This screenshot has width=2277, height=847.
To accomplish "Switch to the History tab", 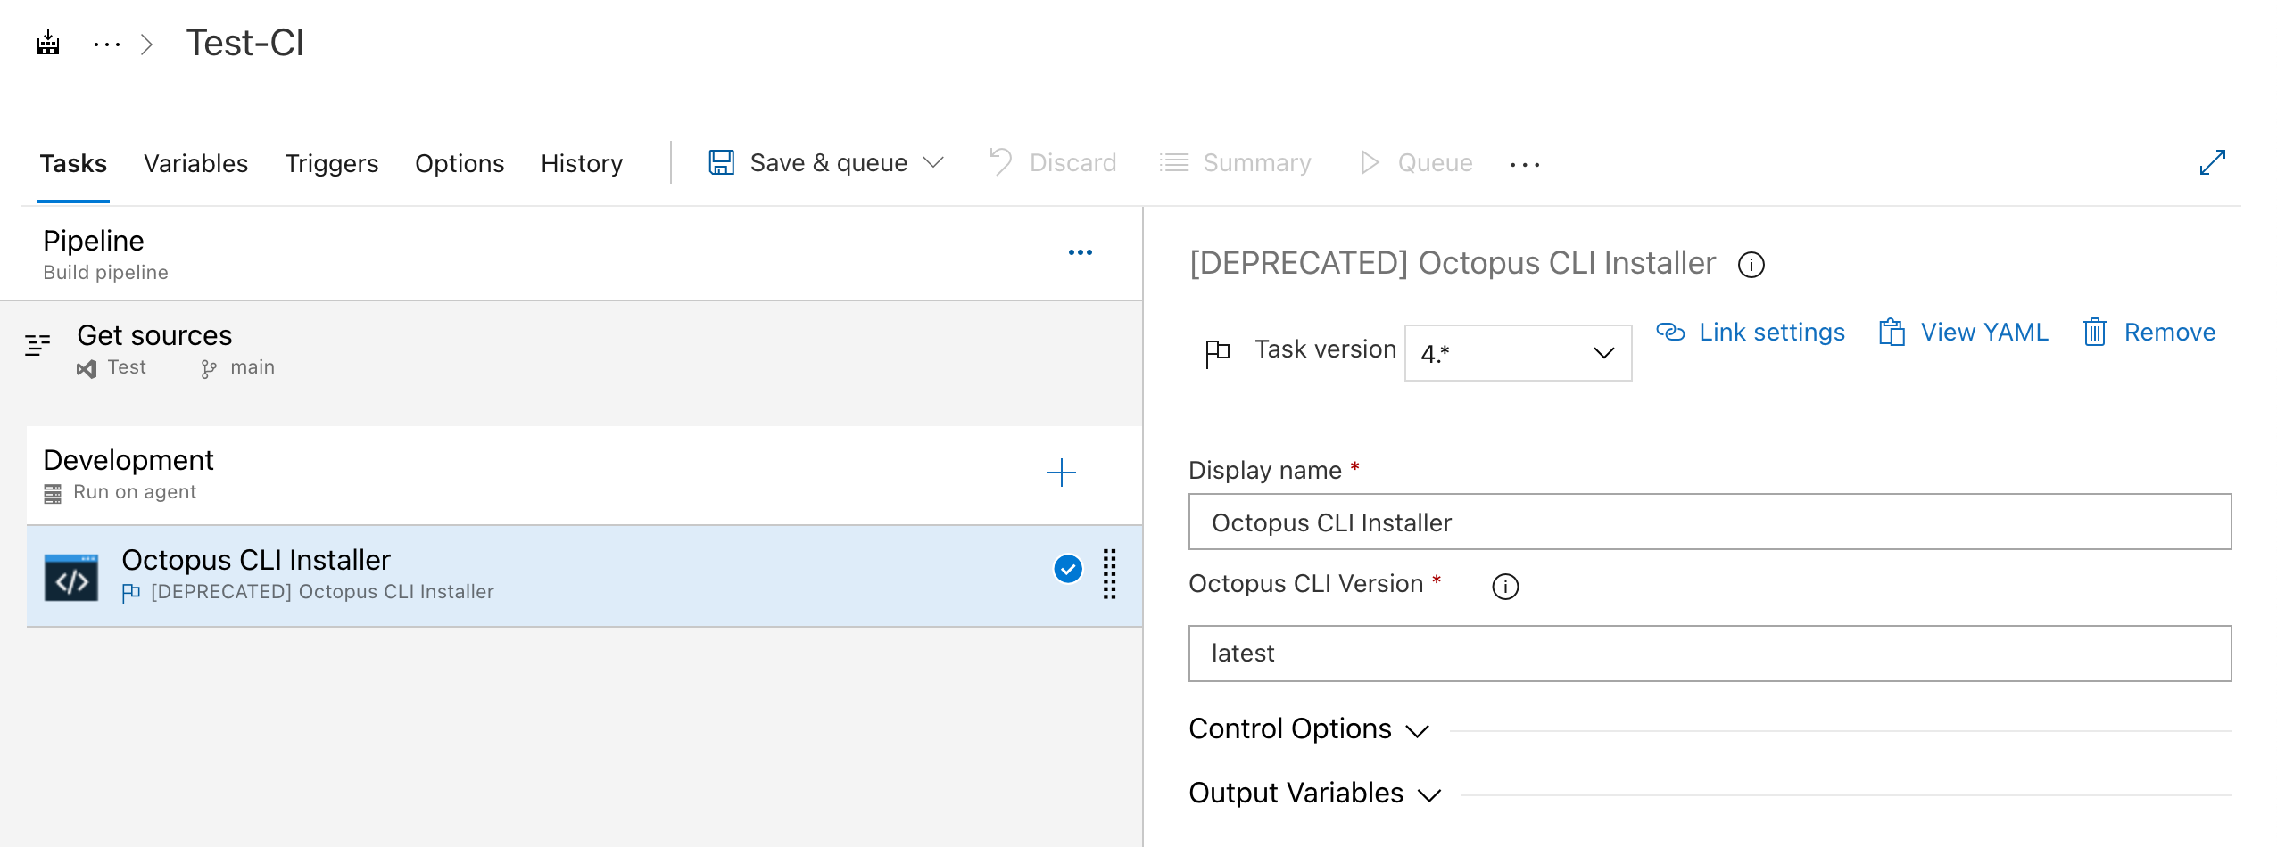I will [581, 163].
